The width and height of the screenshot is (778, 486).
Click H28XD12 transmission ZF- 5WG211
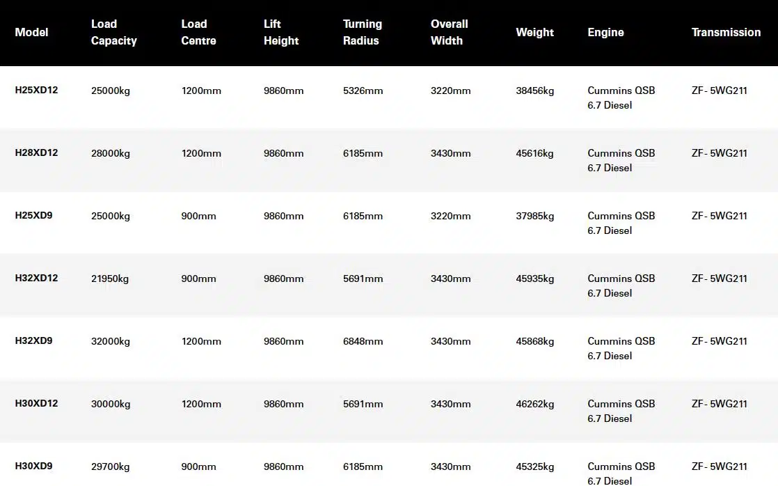(x=720, y=153)
